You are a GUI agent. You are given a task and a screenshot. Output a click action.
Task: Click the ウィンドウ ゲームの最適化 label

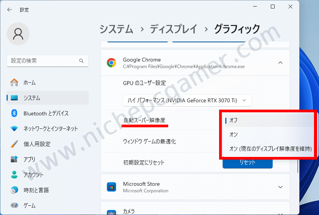pos(149,142)
